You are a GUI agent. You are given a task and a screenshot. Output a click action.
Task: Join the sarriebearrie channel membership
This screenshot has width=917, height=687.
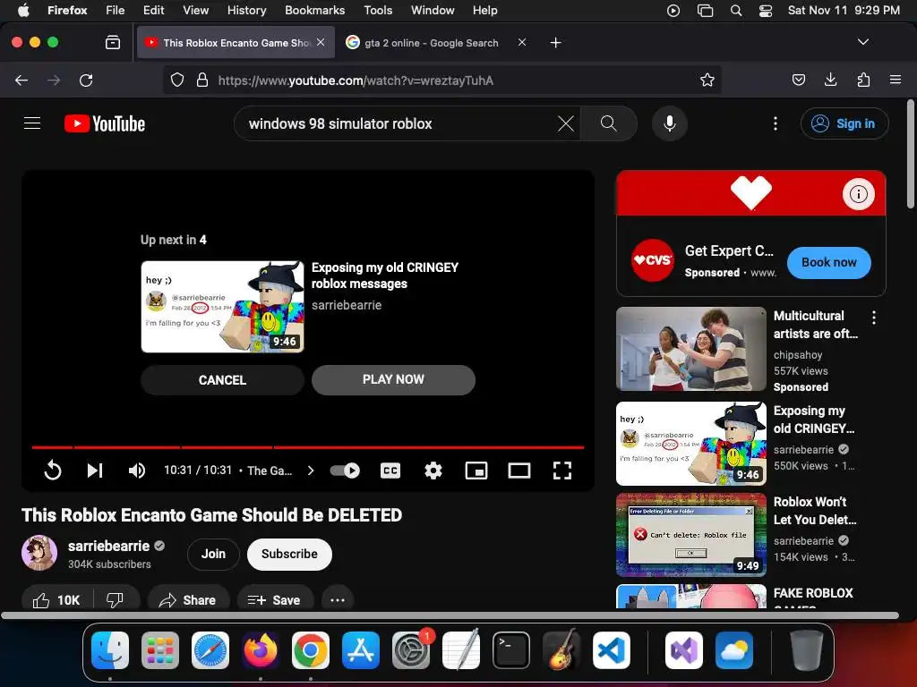[x=213, y=554]
